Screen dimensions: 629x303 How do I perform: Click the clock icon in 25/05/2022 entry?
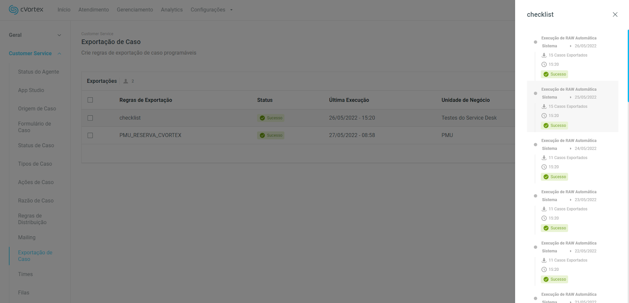[544, 116]
